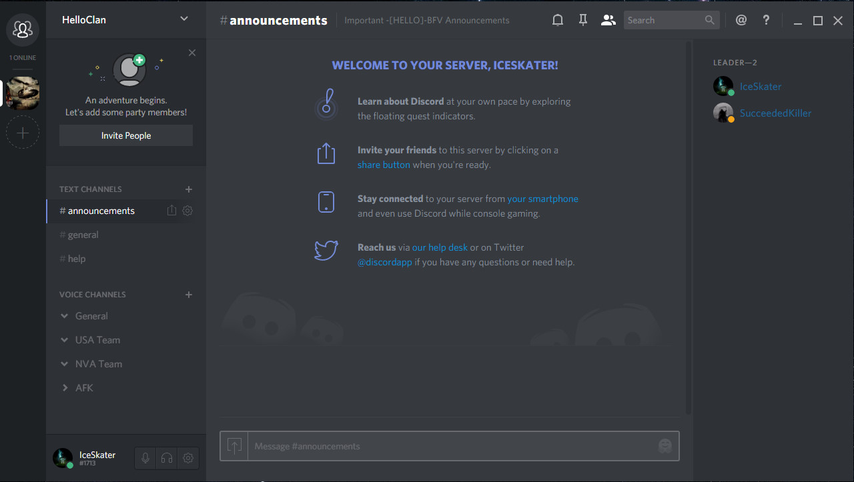Open recent mentions
This screenshot has height=482, width=854.
[x=741, y=20]
